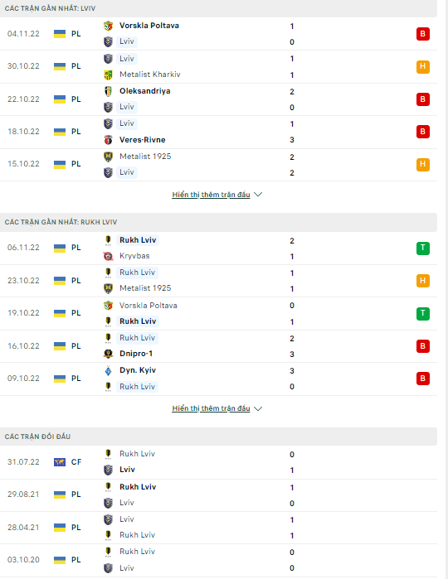Click the Veres-Rivne team crest

108,140
